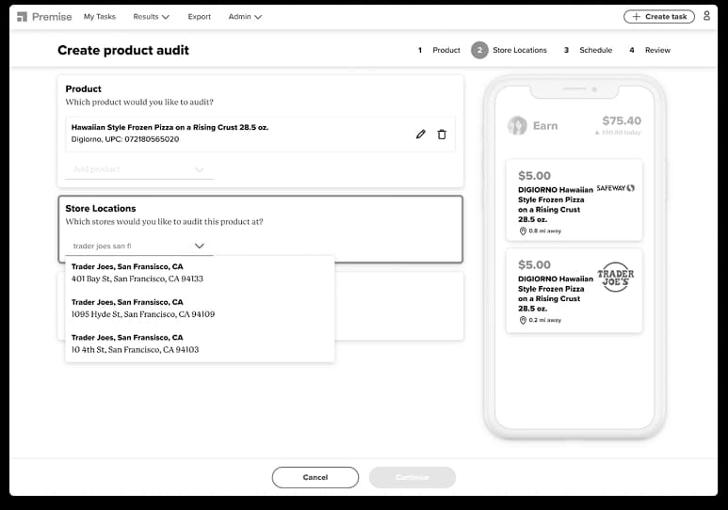
Task: Click the Create product audit heading
Action: pos(123,50)
